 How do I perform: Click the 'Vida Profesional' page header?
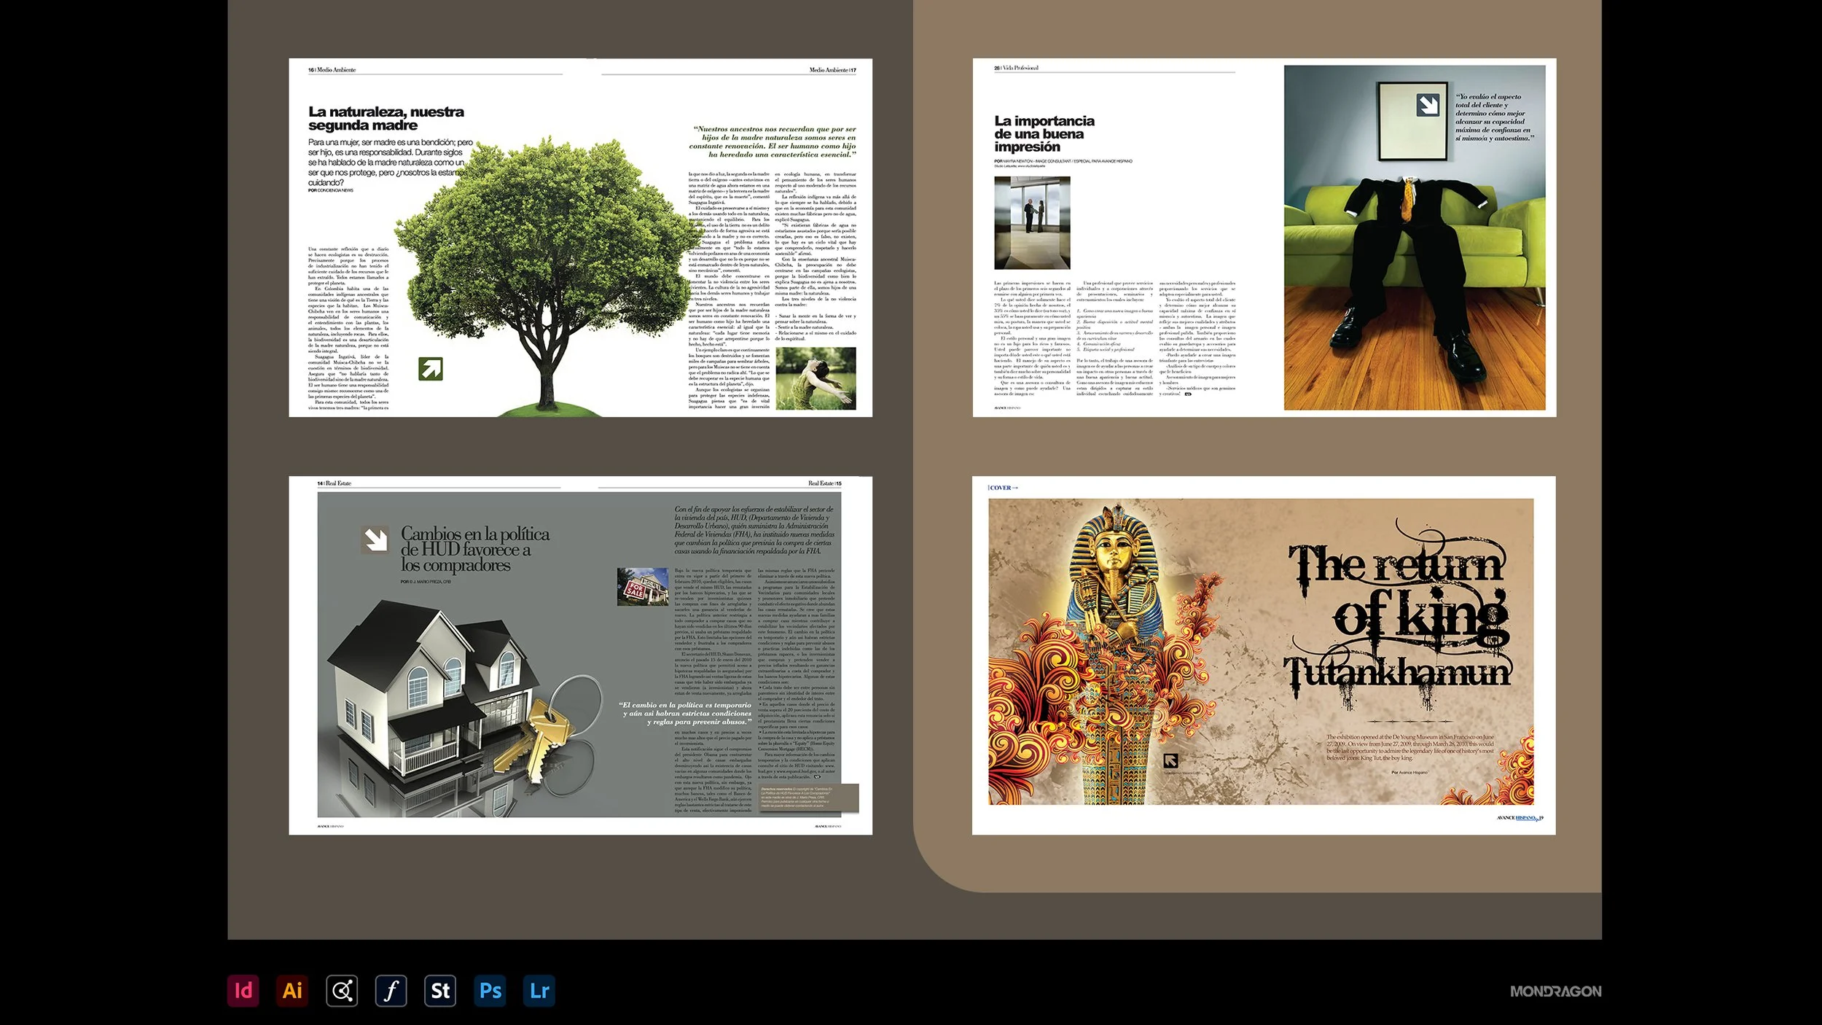tap(1016, 68)
